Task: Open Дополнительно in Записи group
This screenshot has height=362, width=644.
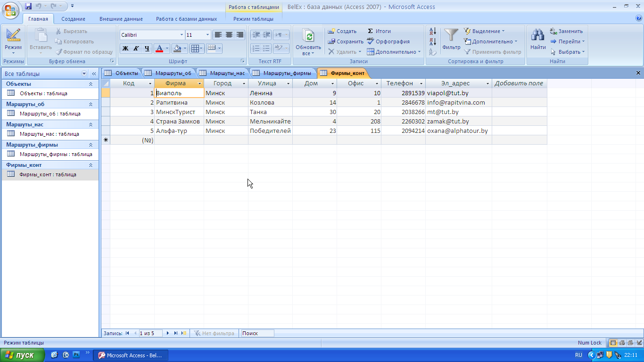Action: (x=394, y=52)
